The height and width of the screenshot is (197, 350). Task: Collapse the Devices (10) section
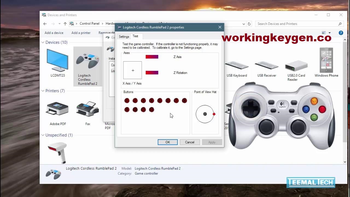43,42
